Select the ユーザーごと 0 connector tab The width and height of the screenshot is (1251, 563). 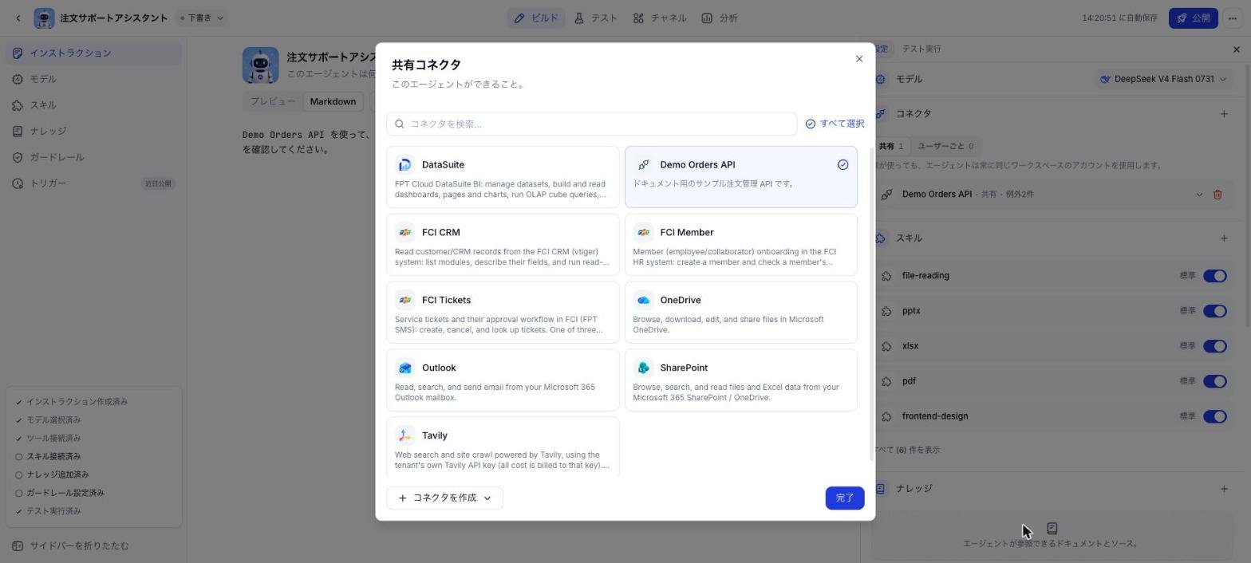[945, 147]
